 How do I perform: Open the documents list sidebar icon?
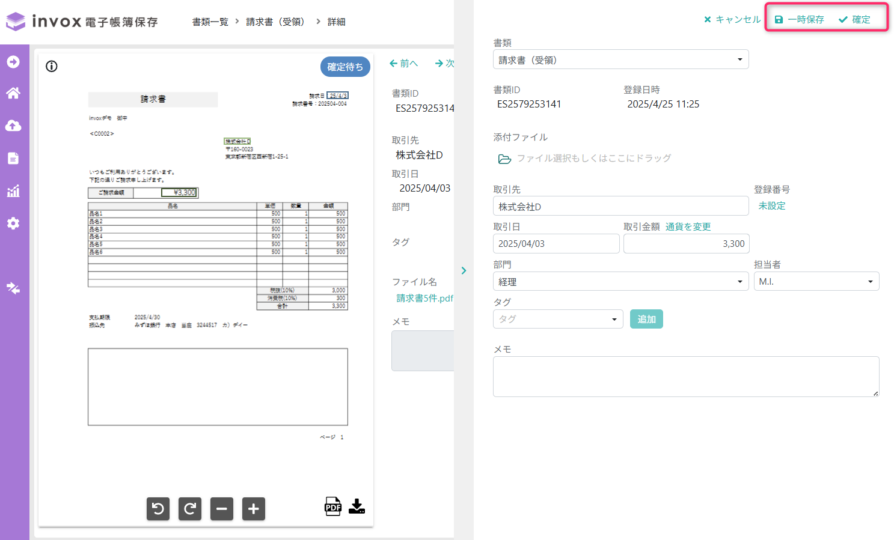point(13,158)
